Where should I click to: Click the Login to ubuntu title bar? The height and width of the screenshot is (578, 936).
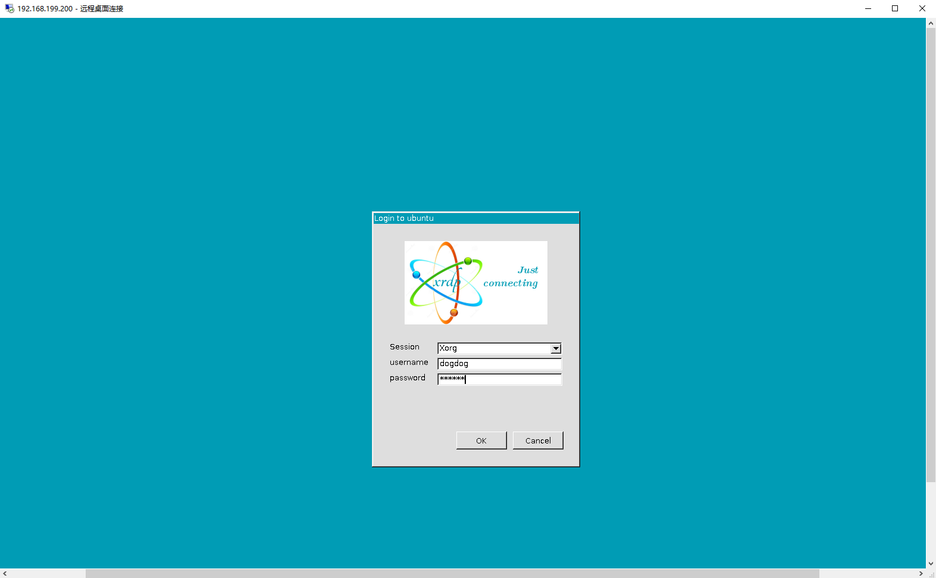point(476,218)
